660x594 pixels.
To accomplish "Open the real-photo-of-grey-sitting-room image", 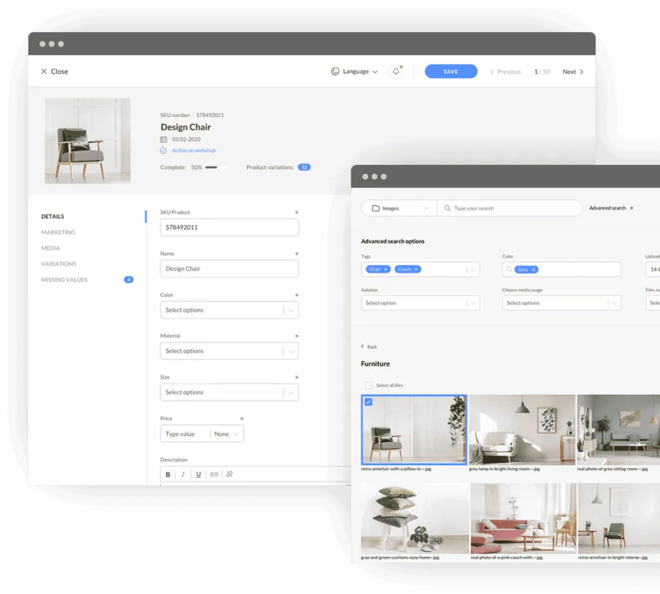I will pyautogui.click(x=618, y=430).
